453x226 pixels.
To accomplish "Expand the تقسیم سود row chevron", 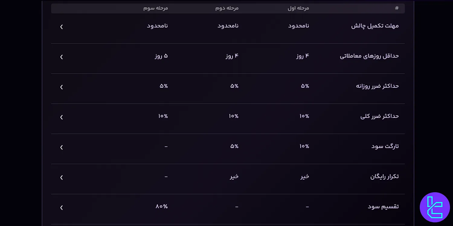I will (x=61, y=207).
